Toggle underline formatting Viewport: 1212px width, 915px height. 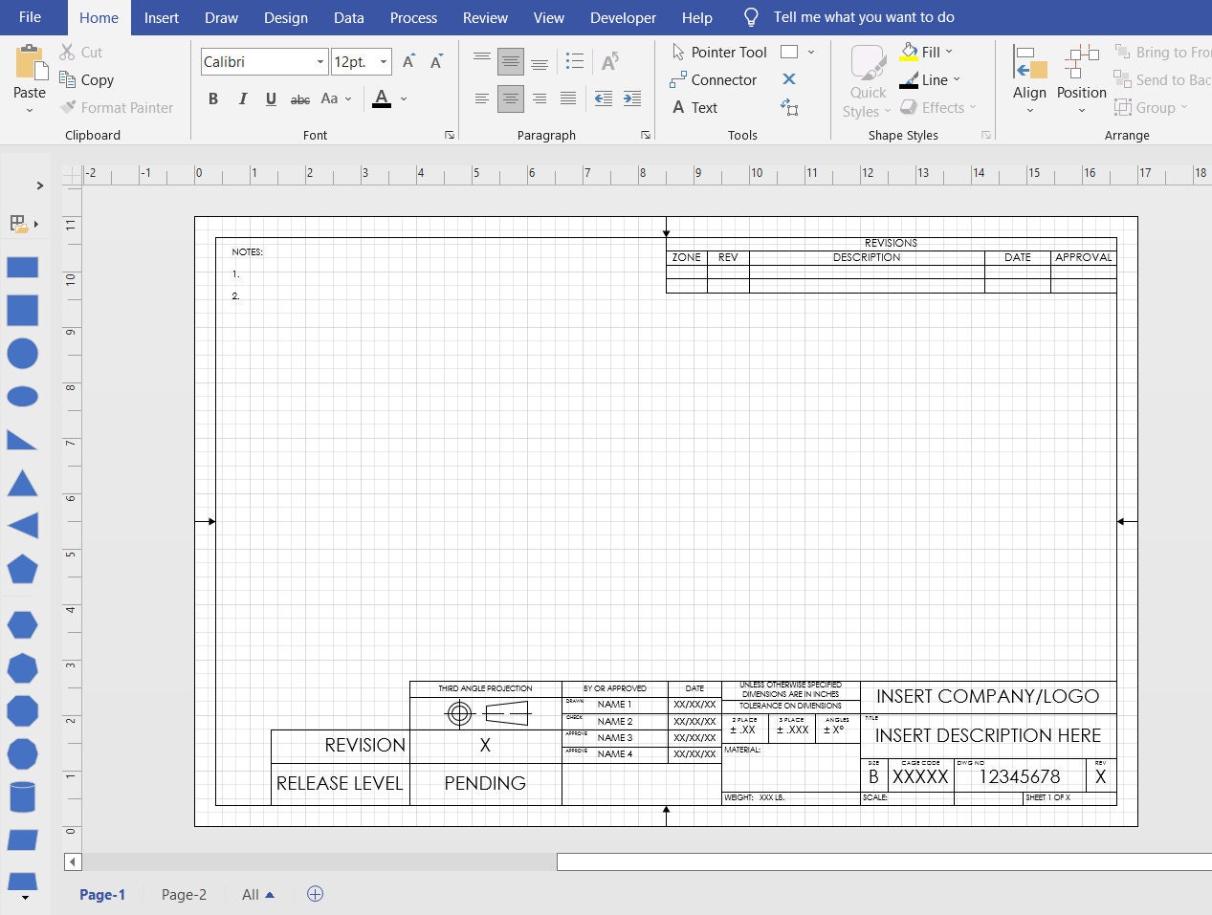[x=270, y=98]
